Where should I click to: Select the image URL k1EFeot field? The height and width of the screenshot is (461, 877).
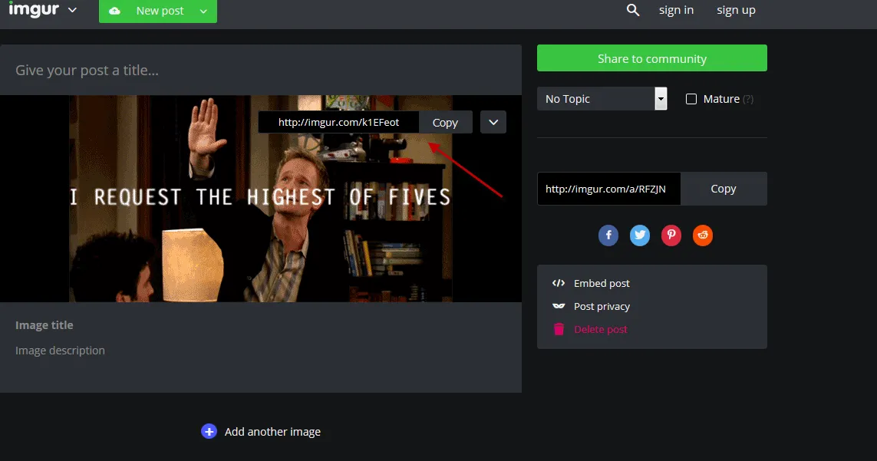[x=338, y=122]
